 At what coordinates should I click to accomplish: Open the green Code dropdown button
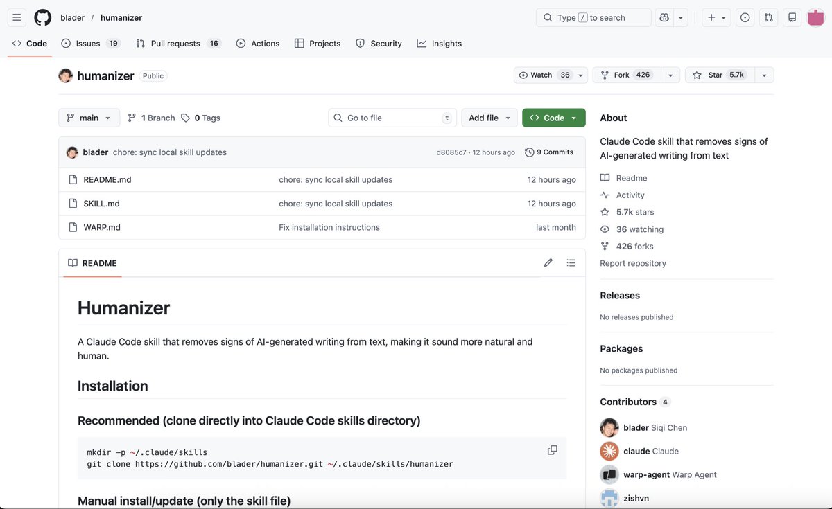[554, 118]
